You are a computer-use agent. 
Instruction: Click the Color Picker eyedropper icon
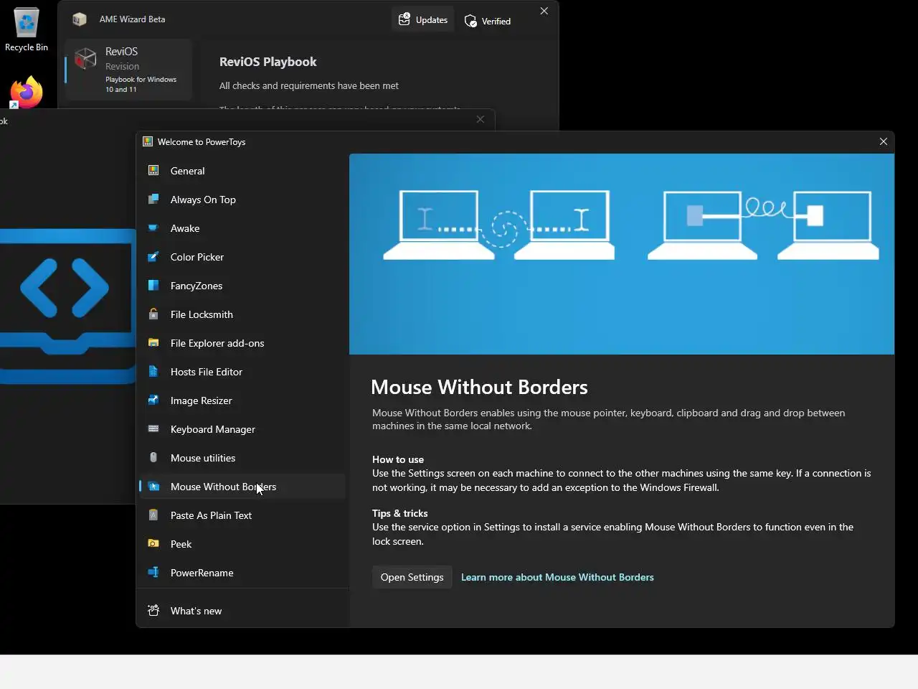153,257
